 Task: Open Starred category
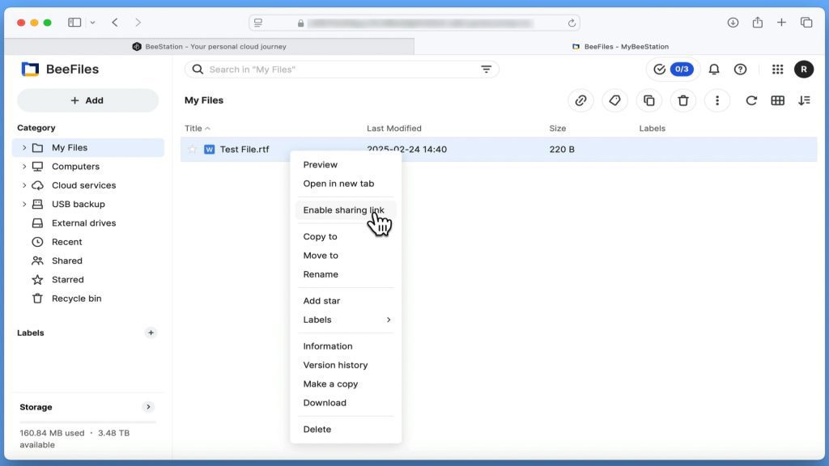(x=87, y=279)
